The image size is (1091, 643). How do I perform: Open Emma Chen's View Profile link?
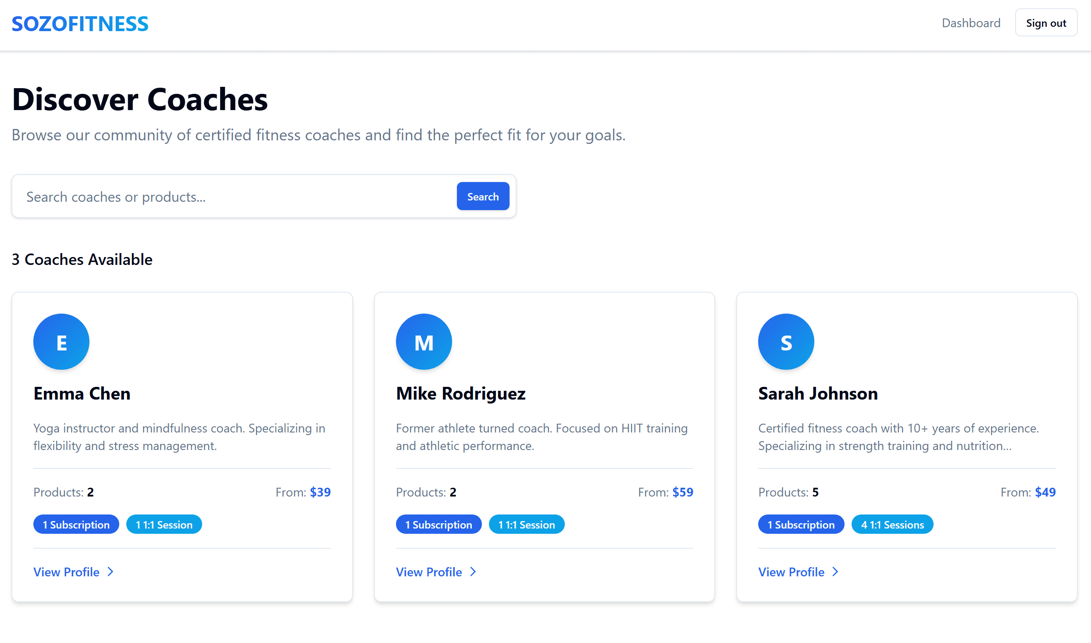pyautogui.click(x=67, y=572)
